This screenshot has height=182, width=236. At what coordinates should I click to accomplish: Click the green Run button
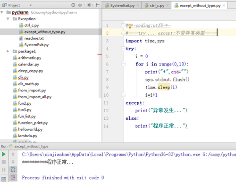pos(4,154)
